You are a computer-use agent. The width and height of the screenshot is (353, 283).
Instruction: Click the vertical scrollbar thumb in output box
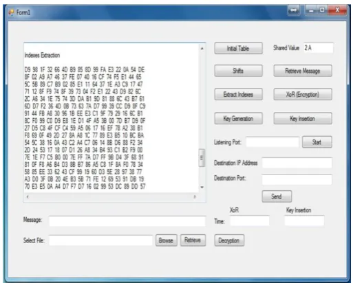point(202,158)
